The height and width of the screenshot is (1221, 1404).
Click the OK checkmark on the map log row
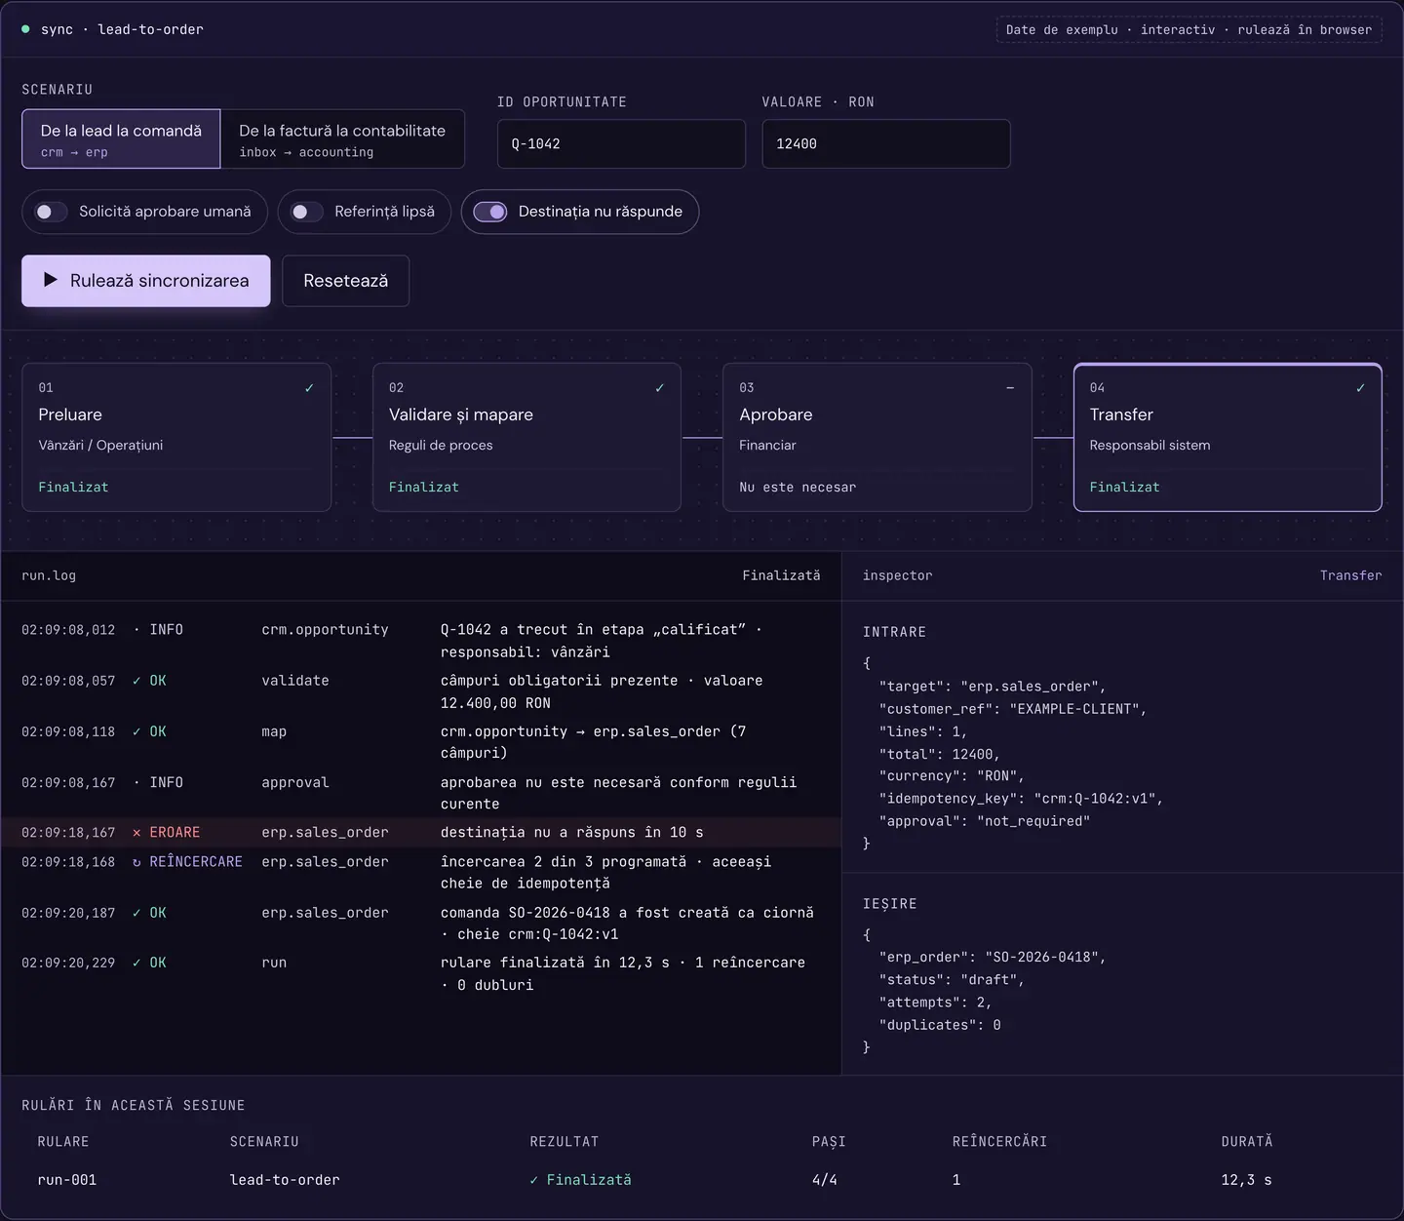[x=136, y=731]
